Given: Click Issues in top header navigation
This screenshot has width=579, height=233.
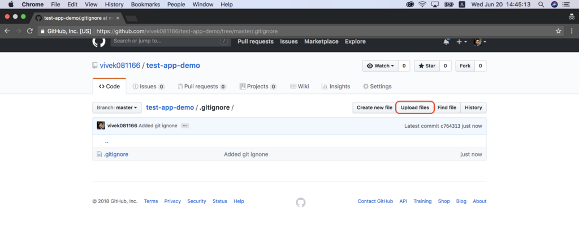Looking at the screenshot, I should (x=289, y=41).
